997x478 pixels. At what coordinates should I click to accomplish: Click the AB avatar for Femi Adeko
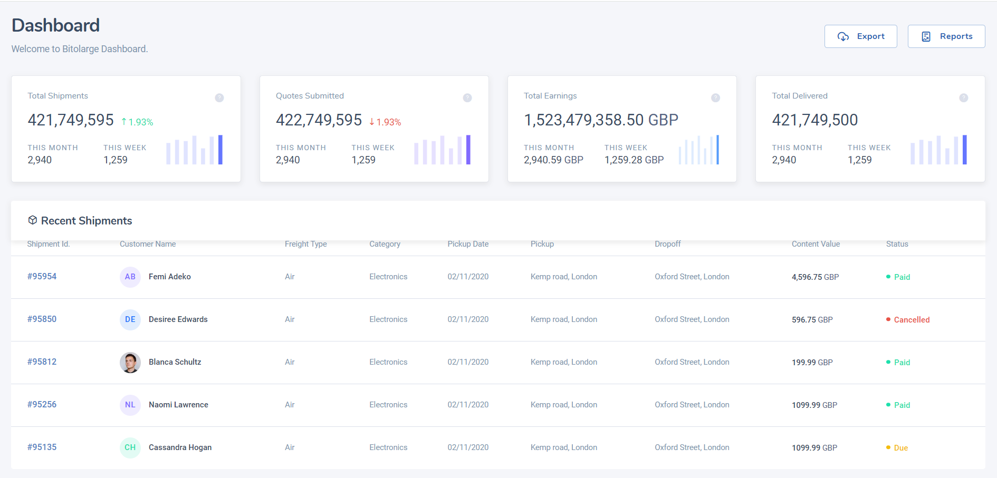click(x=130, y=277)
